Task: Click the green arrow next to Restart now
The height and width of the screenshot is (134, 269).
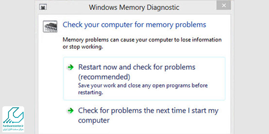Action: point(70,67)
